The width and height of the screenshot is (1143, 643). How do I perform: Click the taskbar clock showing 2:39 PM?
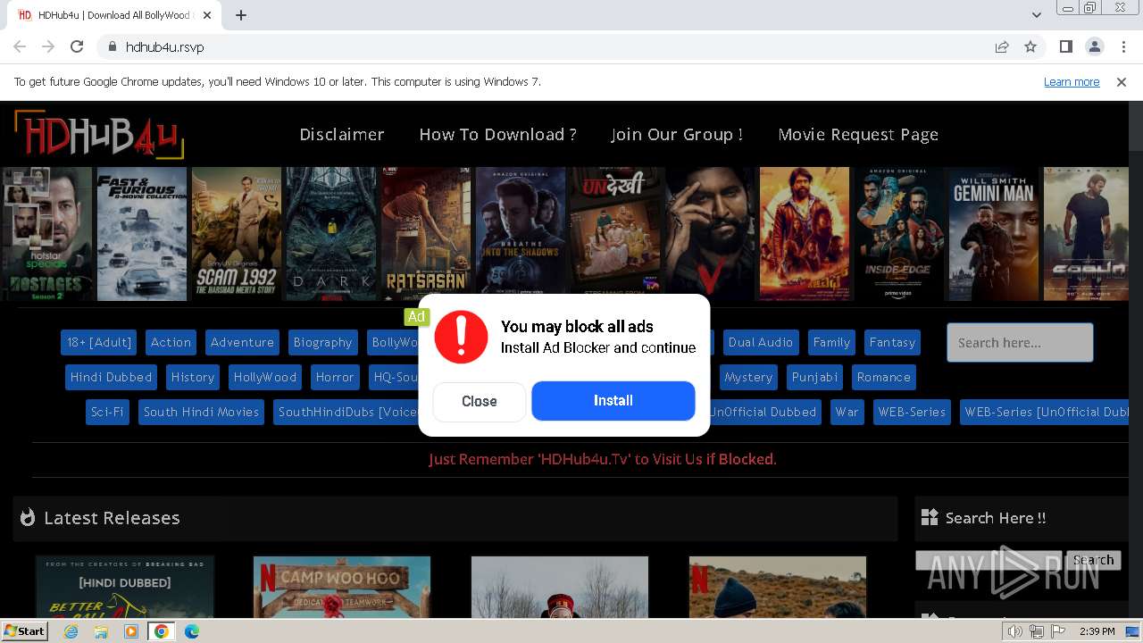tap(1097, 631)
